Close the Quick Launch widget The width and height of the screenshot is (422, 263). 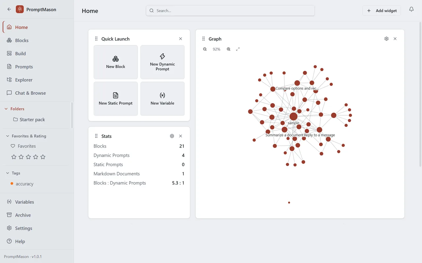pos(180,39)
